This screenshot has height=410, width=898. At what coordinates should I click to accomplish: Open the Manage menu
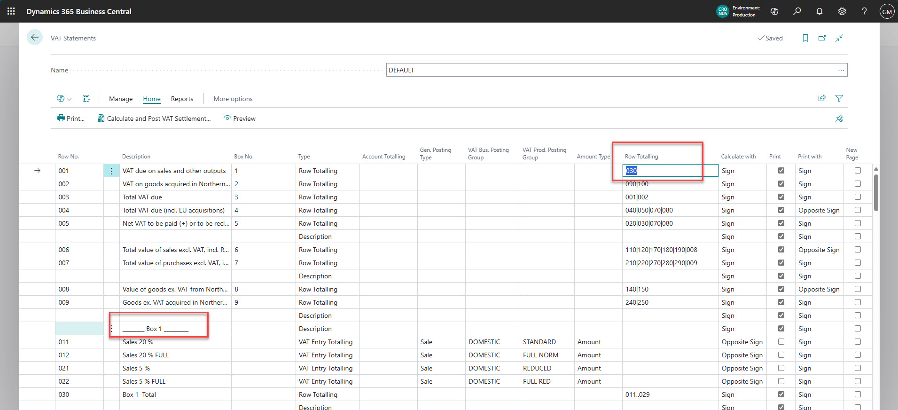click(x=121, y=99)
